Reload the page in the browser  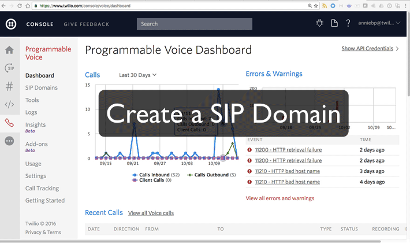pyautogui.click(x=20, y=6)
